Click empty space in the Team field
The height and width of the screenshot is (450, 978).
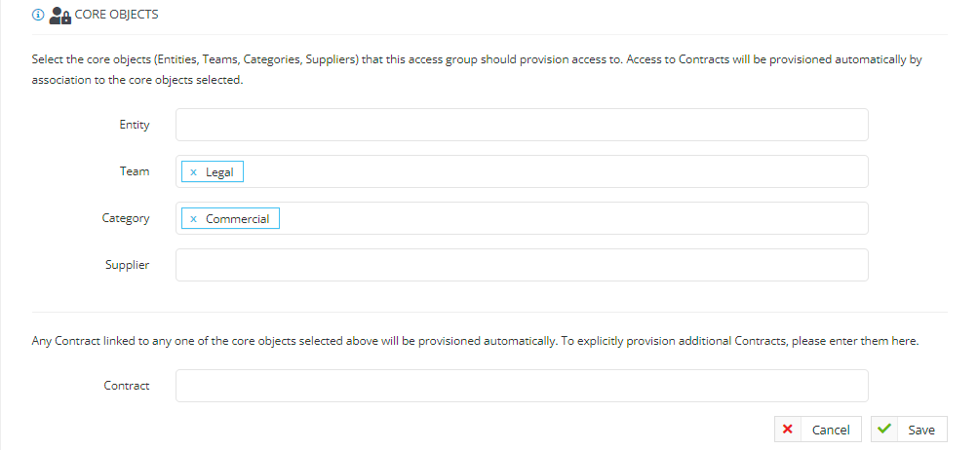click(555, 171)
